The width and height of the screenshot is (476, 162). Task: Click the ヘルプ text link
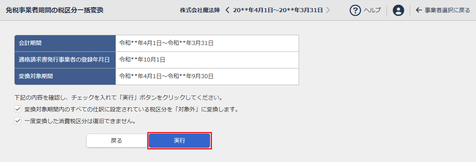pos(372,11)
